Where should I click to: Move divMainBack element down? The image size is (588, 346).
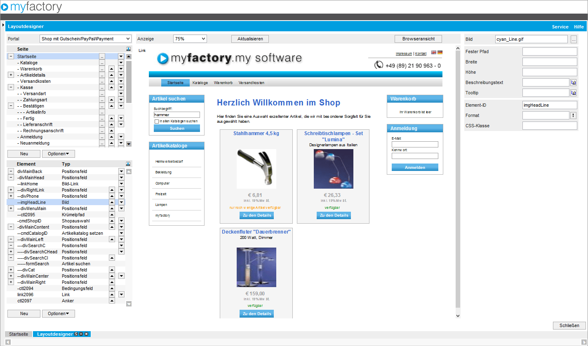tap(121, 171)
